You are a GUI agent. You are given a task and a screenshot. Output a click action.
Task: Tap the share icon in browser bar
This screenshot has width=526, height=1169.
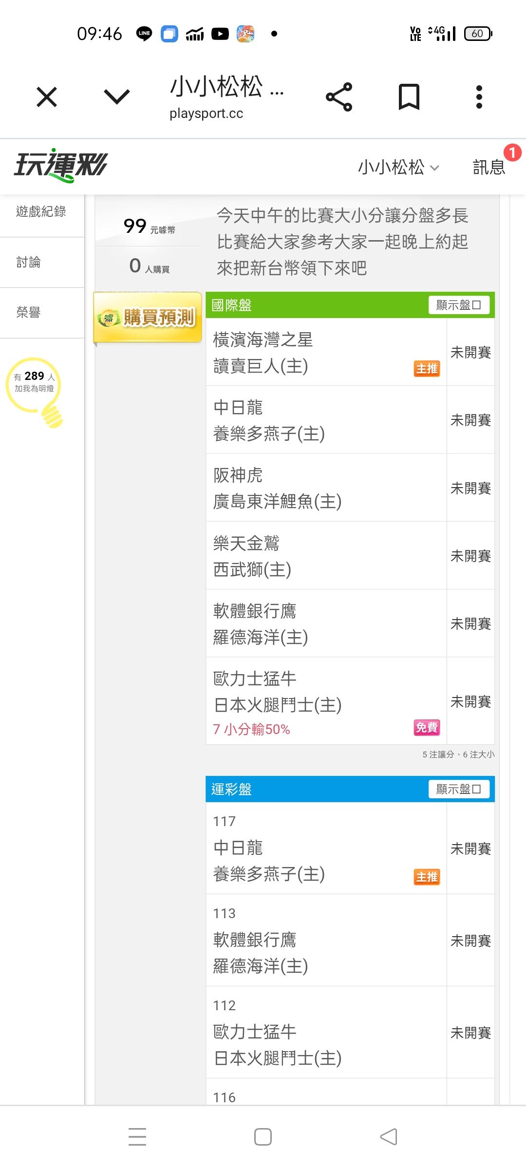339,97
